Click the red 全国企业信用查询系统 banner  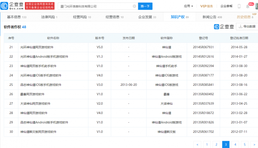(40, 6)
